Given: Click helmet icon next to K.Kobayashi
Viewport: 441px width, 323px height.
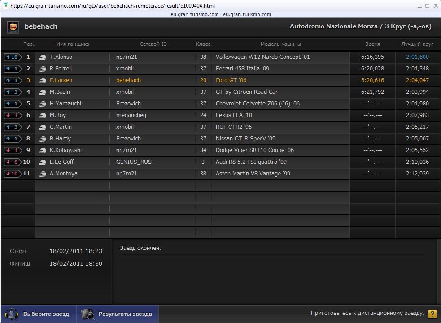Looking at the screenshot, I should [43, 151].
